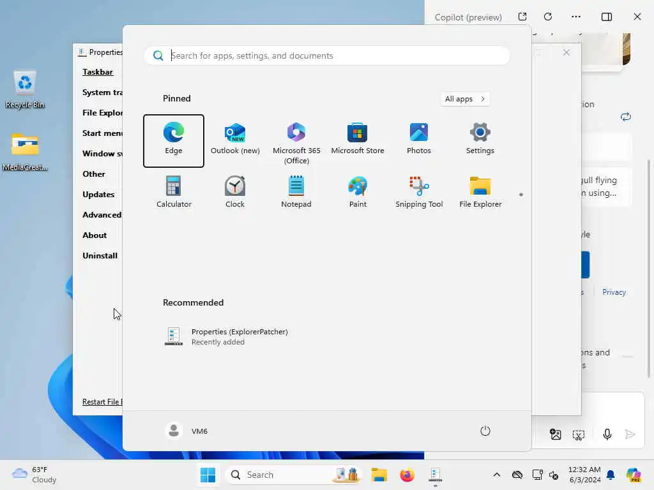The width and height of the screenshot is (654, 490).
Task: Open Advanced section in Properties window
Action: 102,214
